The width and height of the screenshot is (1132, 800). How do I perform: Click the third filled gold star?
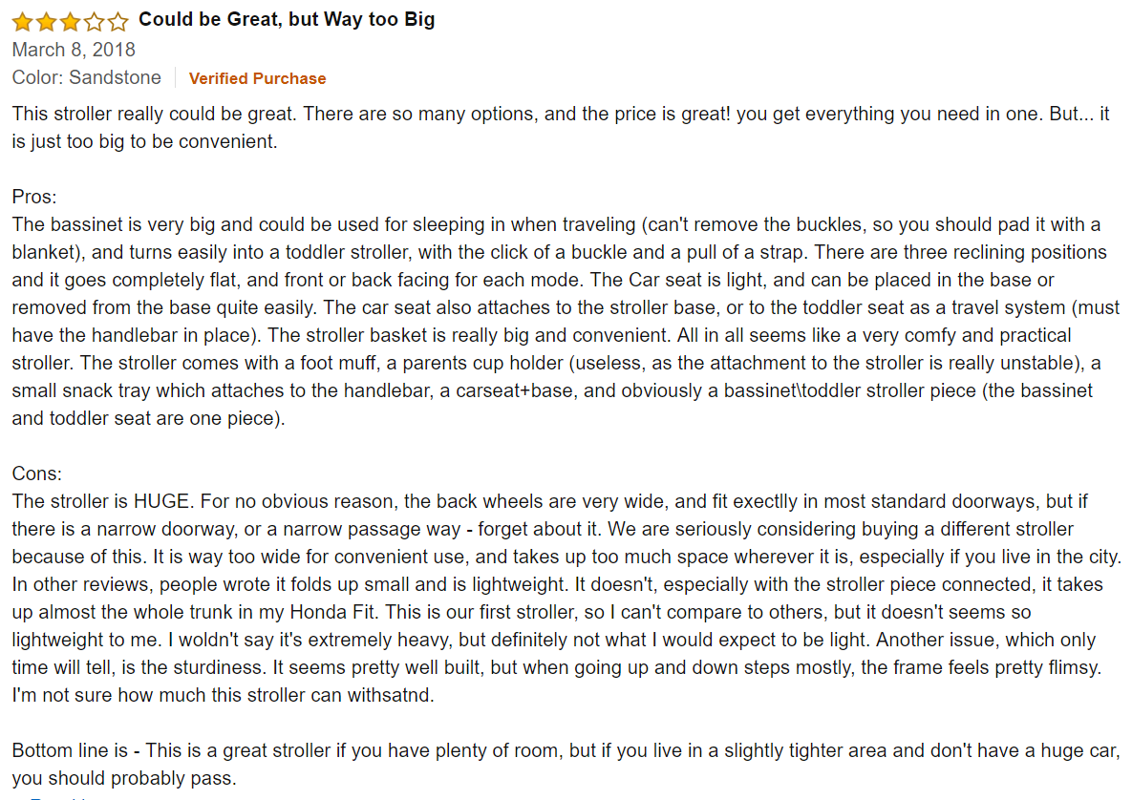tap(70, 21)
